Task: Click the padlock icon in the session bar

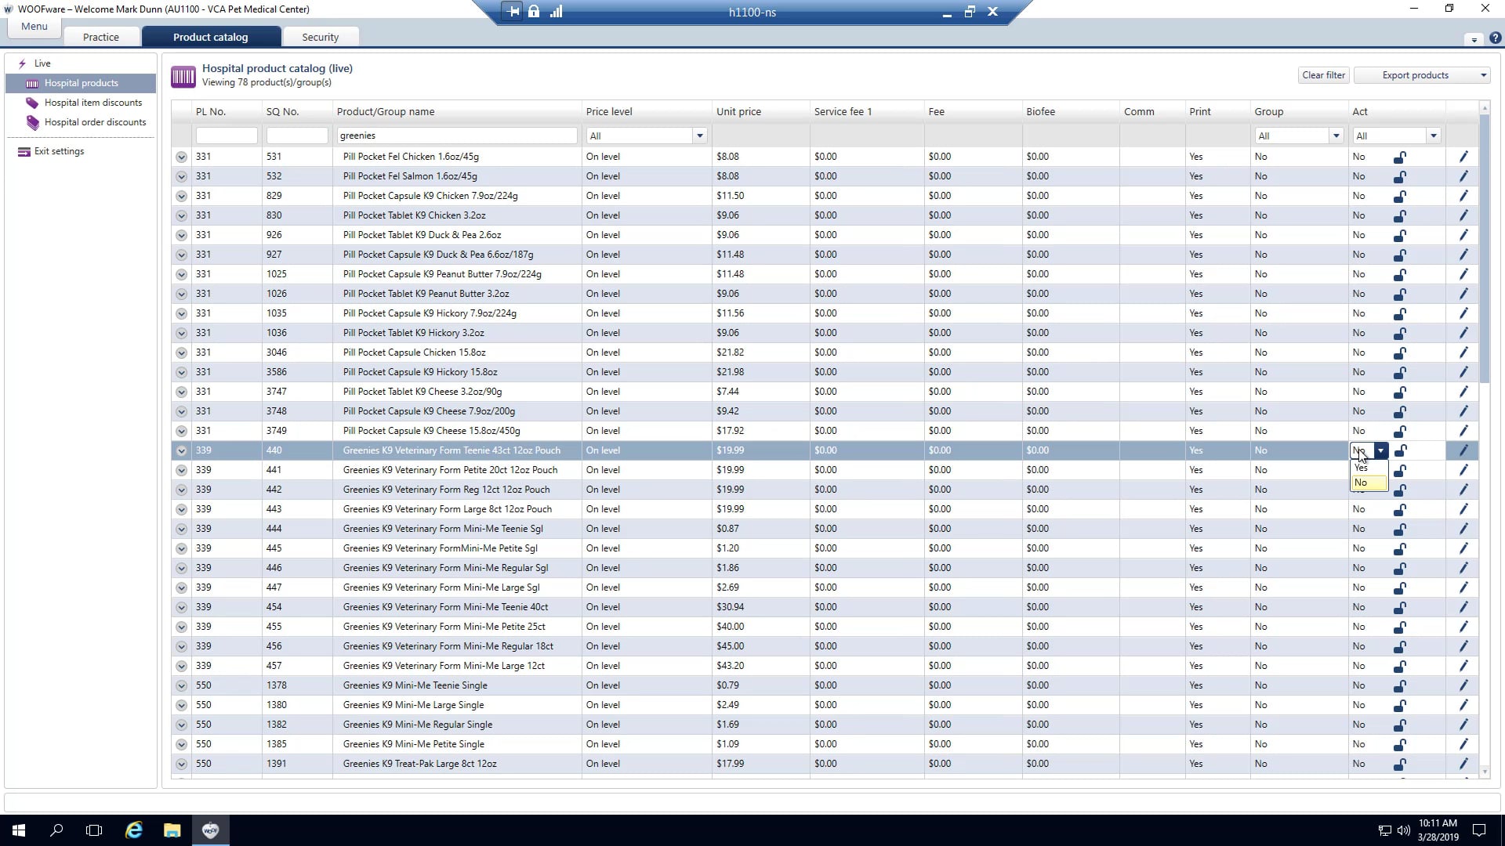Action: (x=534, y=12)
